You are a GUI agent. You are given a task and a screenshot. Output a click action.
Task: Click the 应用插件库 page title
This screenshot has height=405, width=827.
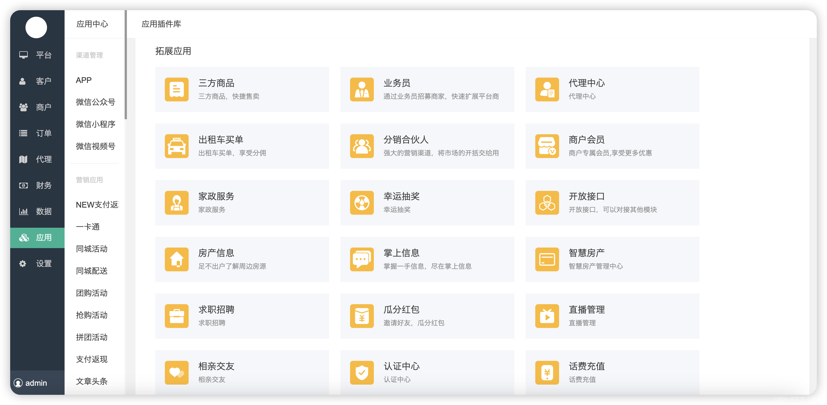pyautogui.click(x=161, y=24)
